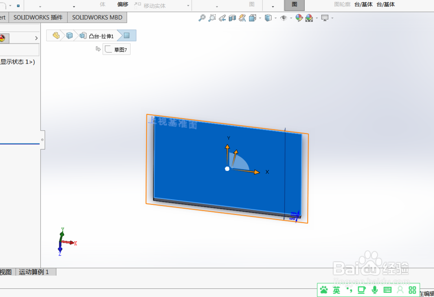The height and width of the screenshot is (297, 434).
Task: Click the 偏移 offset command
Action: tap(123, 4)
